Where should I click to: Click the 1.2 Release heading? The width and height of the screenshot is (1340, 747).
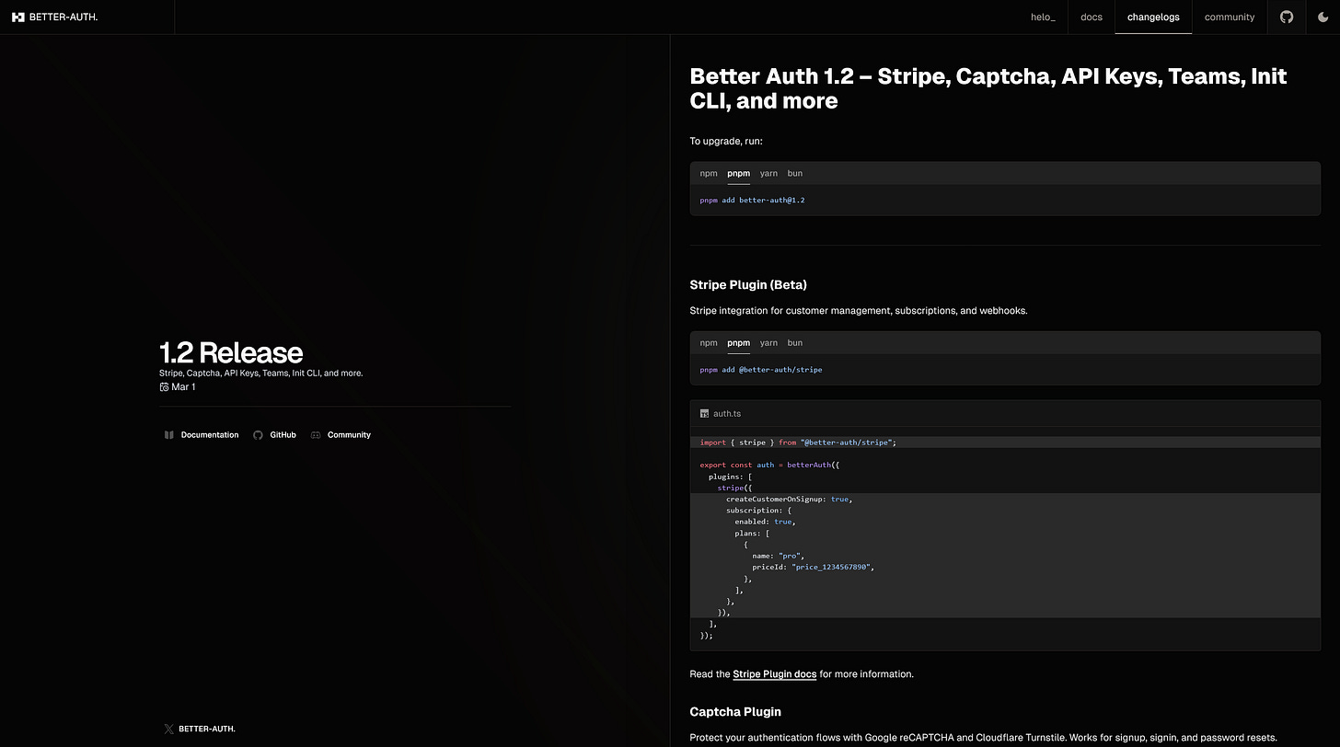pyautogui.click(x=231, y=352)
